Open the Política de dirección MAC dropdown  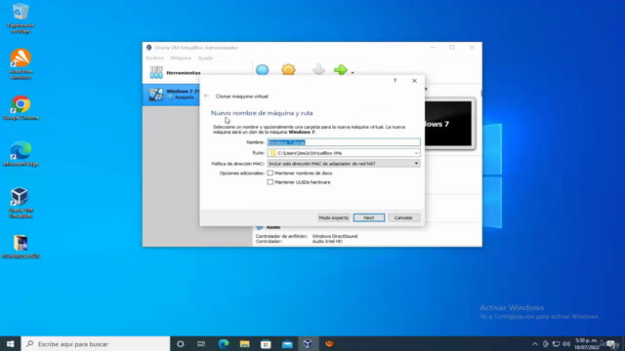tap(344, 164)
